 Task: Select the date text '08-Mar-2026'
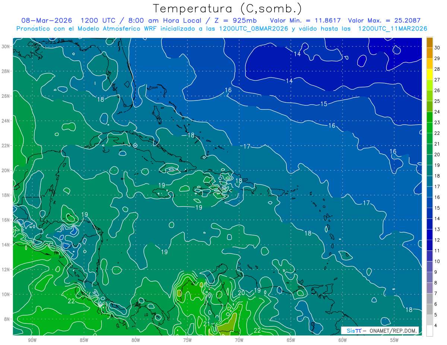[47, 20]
